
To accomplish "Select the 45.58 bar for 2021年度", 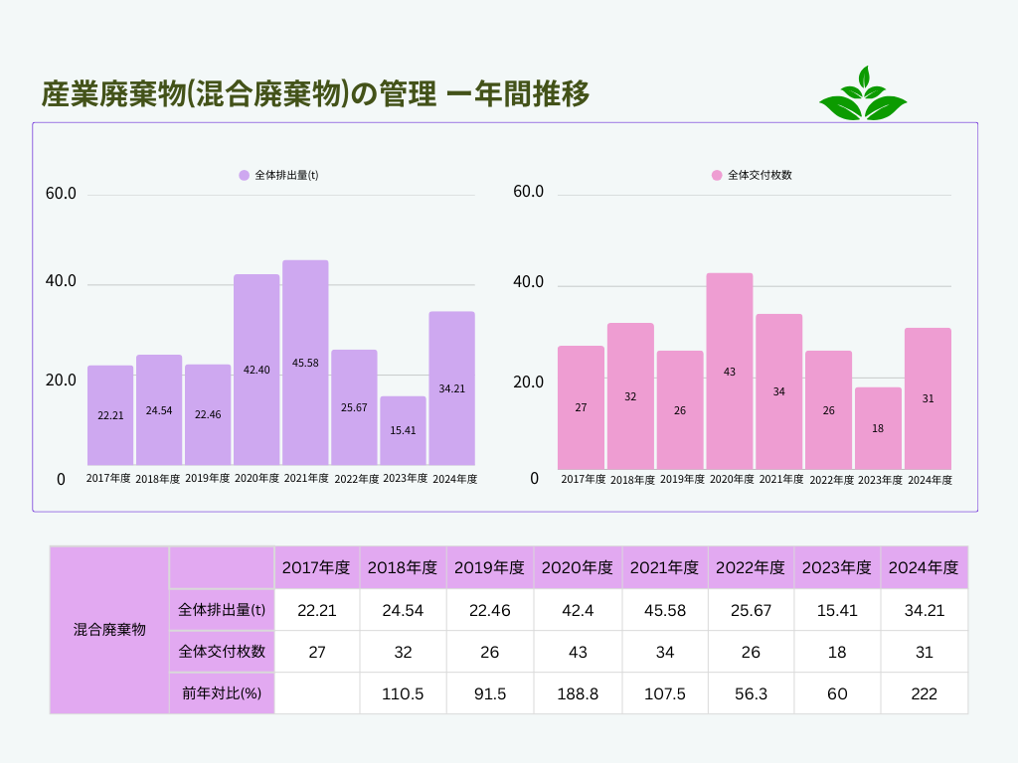I will click(x=305, y=363).
